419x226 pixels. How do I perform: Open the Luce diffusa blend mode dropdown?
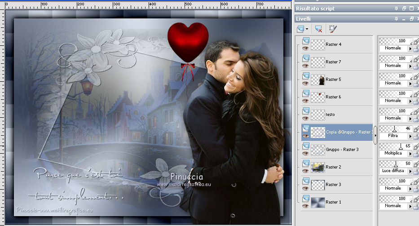click(410, 171)
